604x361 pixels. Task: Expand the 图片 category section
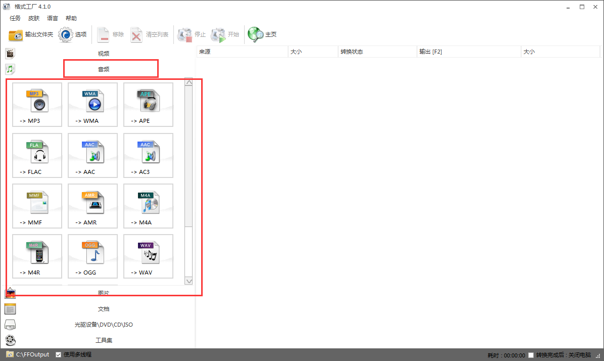coord(103,293)
